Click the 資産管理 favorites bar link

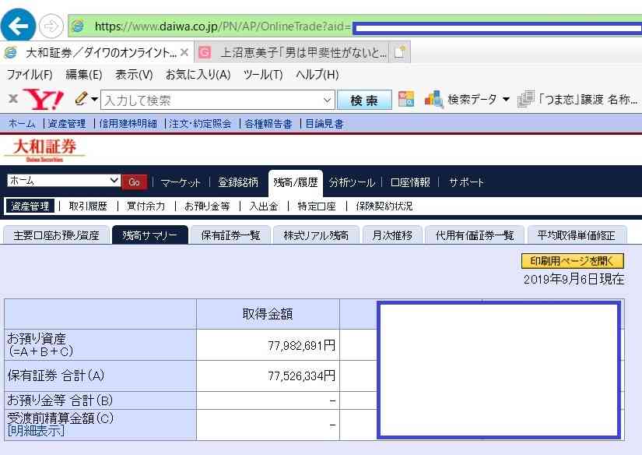pyautogui.click(x=67, y=124)
